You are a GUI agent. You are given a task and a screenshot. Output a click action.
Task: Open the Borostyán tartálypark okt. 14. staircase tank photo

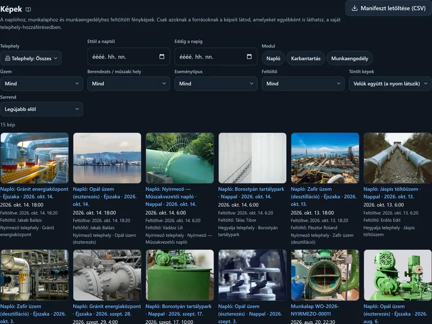(253, 158)
